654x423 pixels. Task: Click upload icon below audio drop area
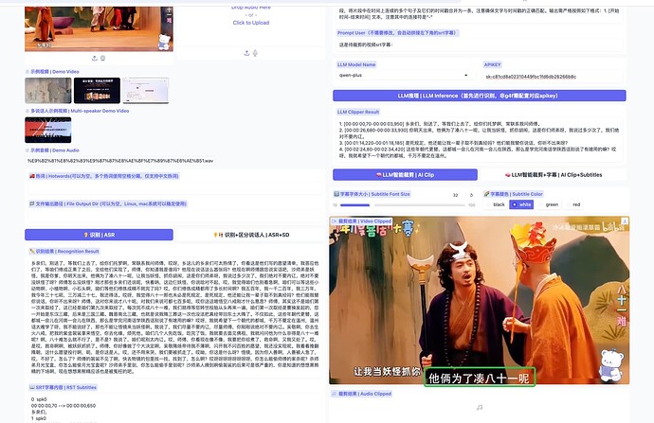point(247,53)
